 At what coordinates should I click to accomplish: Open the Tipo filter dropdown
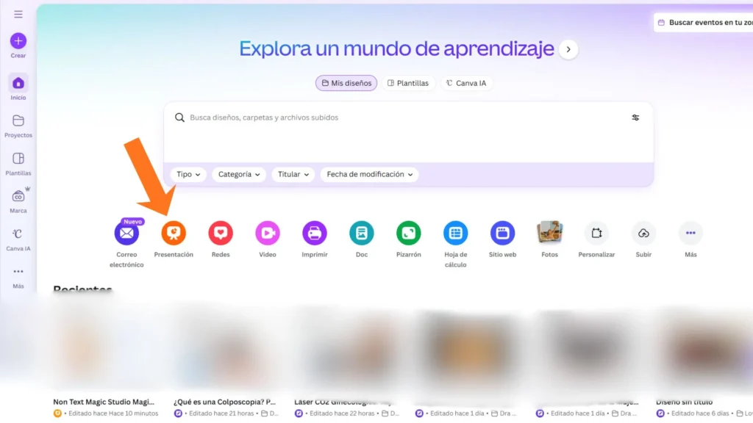pos(188,174)
